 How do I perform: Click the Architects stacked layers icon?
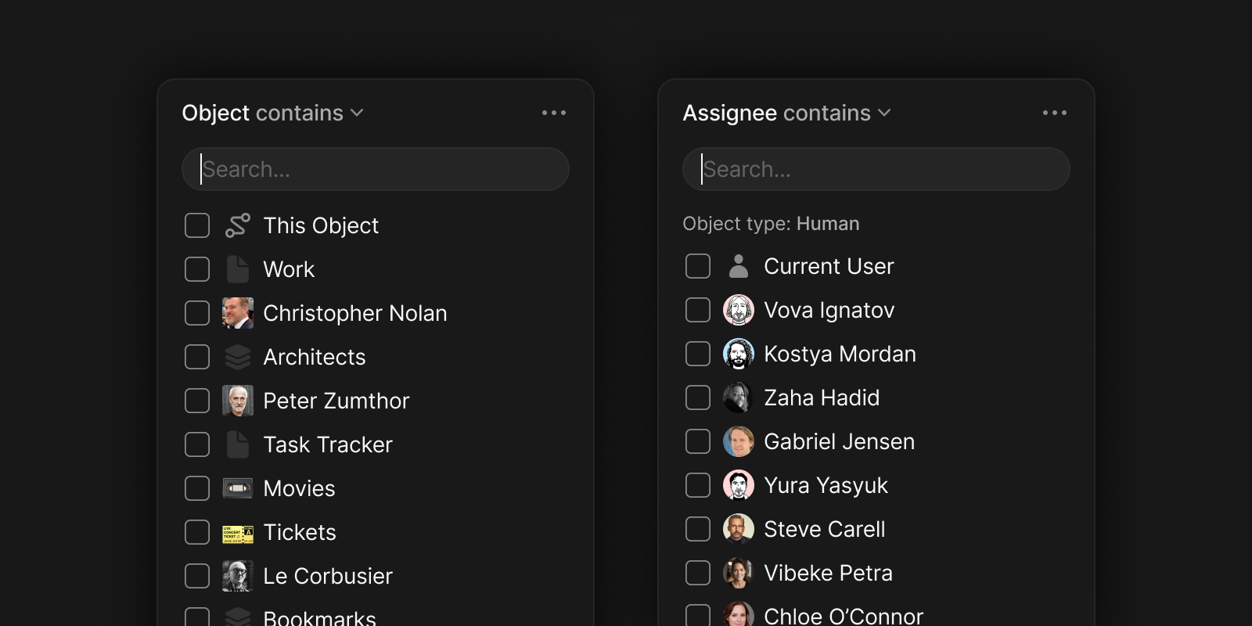point(237,357)
